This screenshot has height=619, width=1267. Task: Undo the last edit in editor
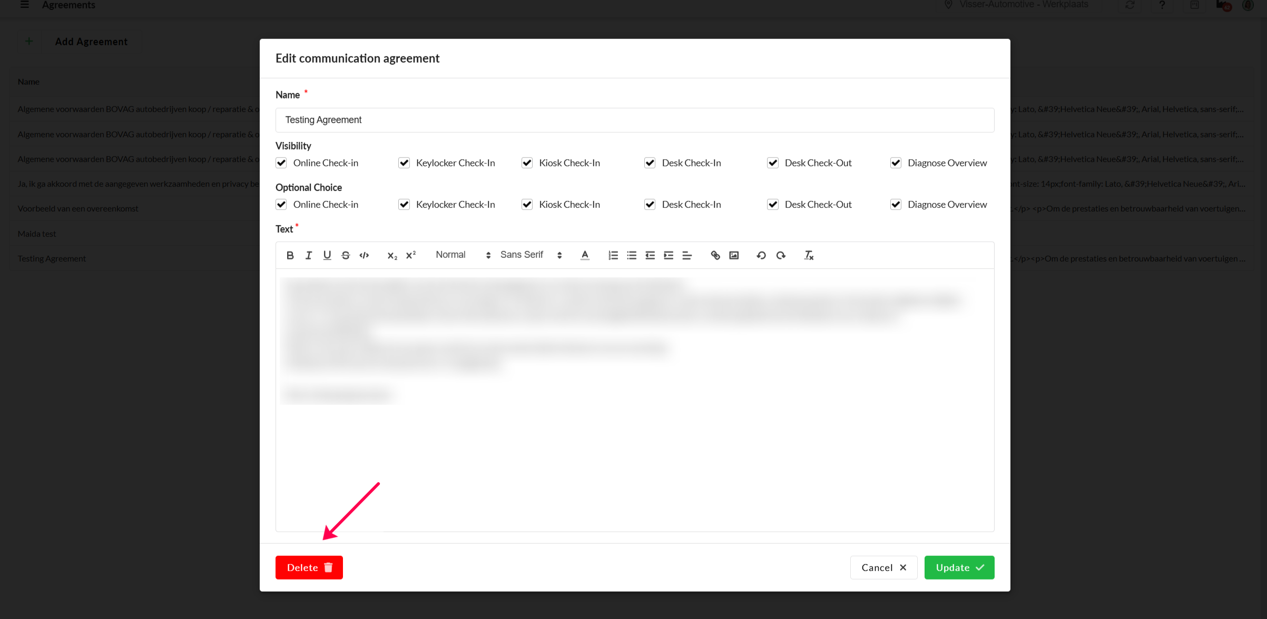[761, 255]
